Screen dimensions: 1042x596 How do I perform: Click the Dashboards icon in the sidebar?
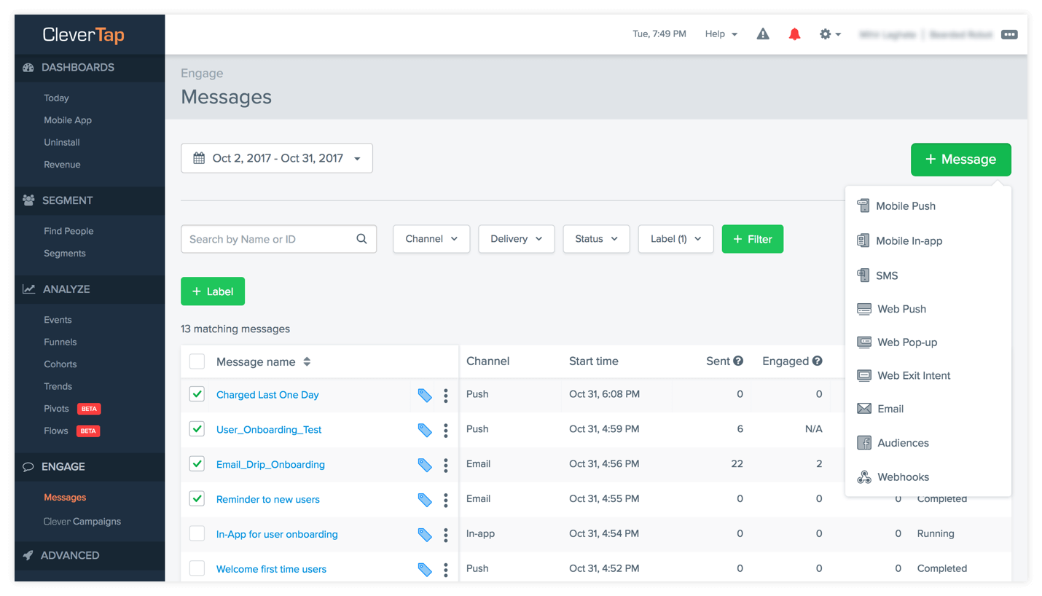tap(28, 67)
